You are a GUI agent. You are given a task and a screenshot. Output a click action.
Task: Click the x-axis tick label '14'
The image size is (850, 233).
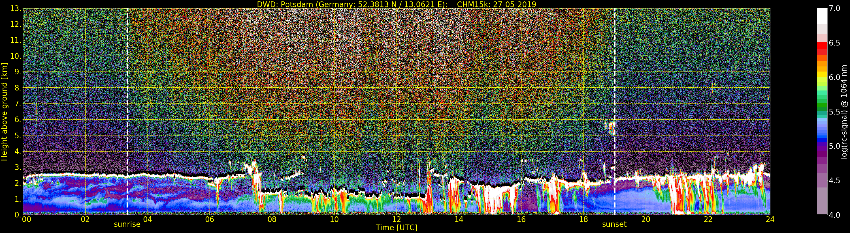click(x=459, y=219)
